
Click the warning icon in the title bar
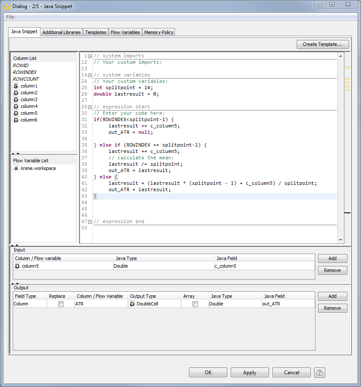(x=7, y=6)
